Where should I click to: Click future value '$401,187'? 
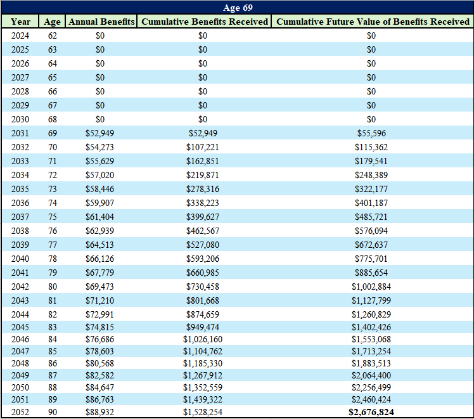tap(371, 203)
